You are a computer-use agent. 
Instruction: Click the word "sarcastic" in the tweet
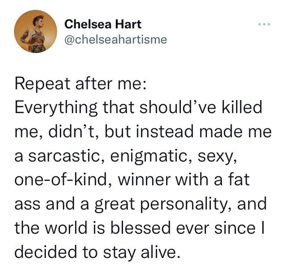(x=61, y=155)
